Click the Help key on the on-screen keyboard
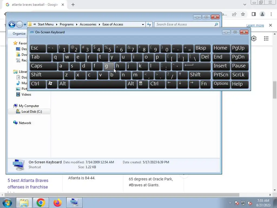 click(240, 84)
